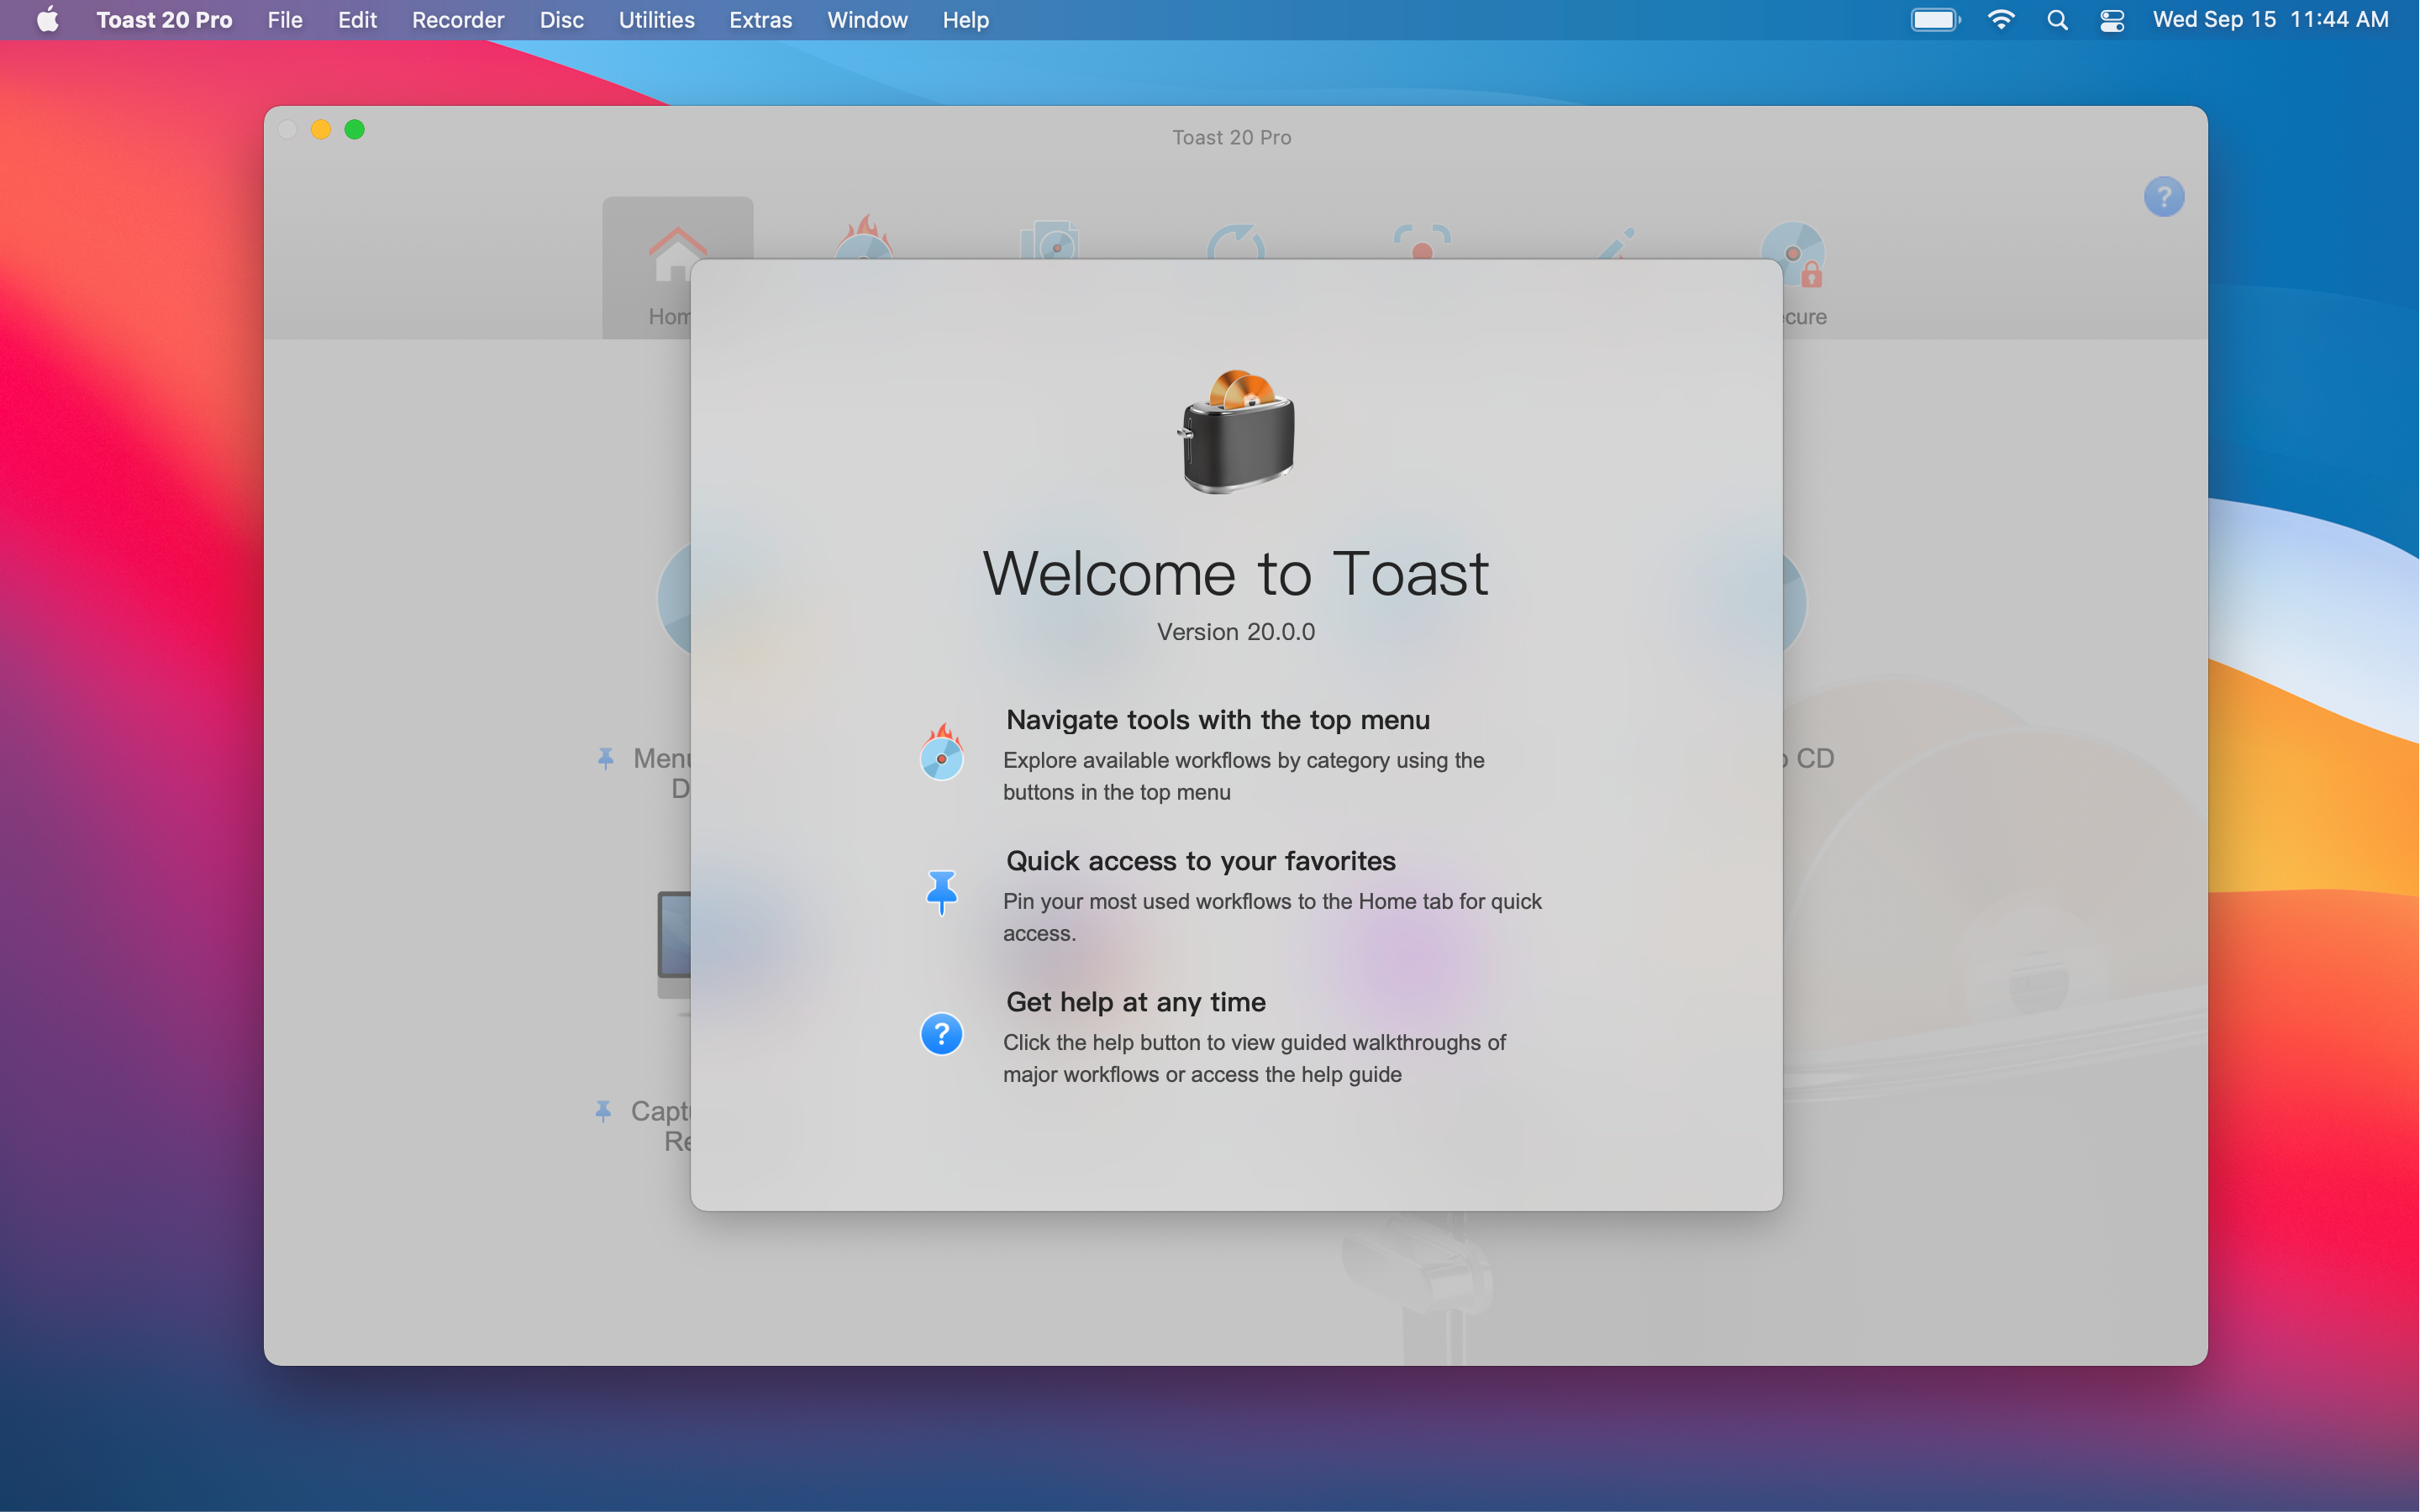Click the toaster app icon in welcome dialog
Image resolution: width=2420 pixels, height=1512 pixels.
coord(1237,432)
